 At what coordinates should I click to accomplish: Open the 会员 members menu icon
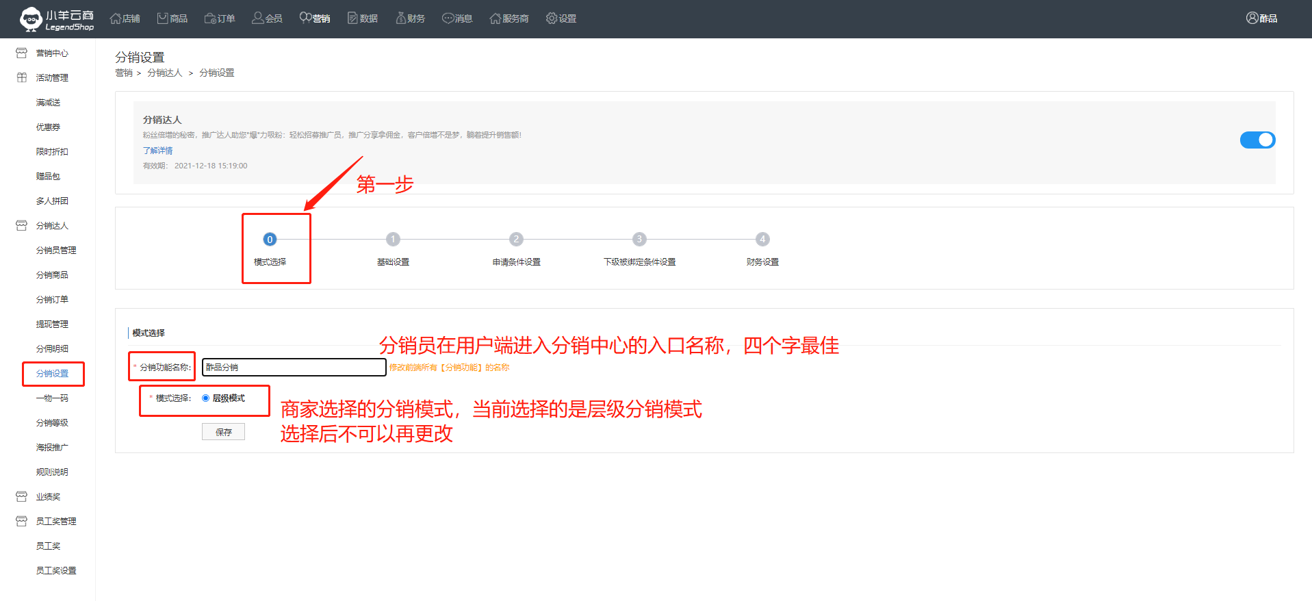pyautogui.click(x=257, y=18)
